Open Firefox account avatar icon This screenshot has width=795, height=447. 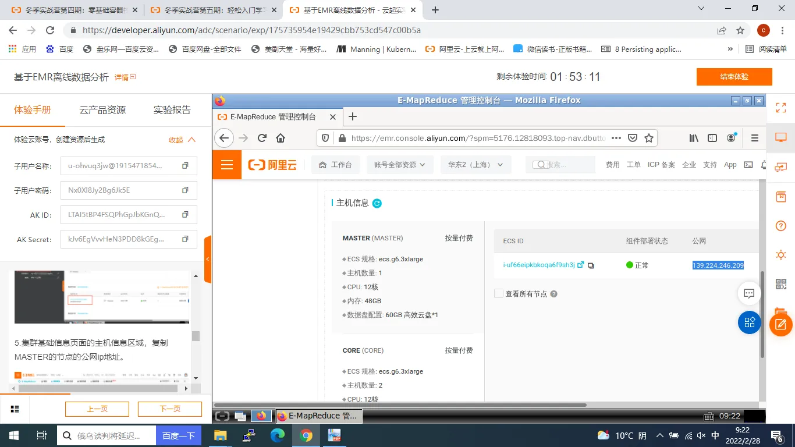pyautogui.click(x=732, y=138)
